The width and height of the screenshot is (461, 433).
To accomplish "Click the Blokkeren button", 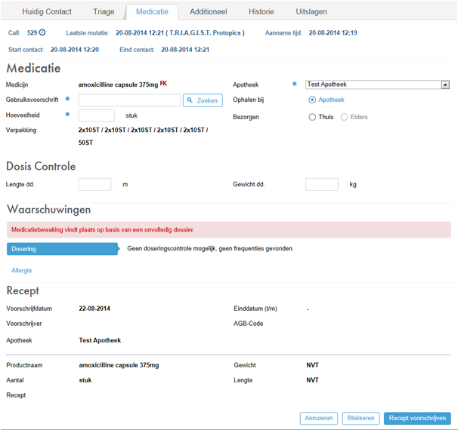I will click(360, 418).
